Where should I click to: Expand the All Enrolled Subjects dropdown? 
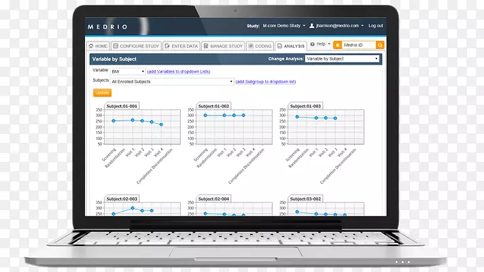[172, 82]
